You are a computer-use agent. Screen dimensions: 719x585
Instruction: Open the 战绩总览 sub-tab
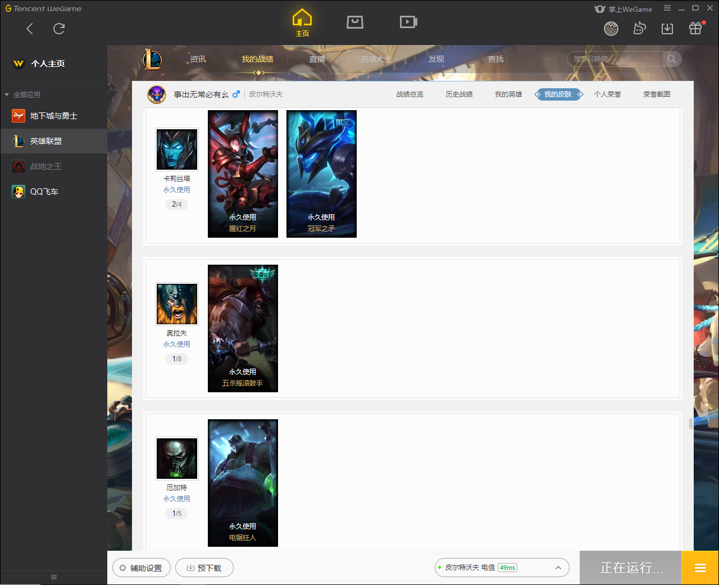pos(409,94)
